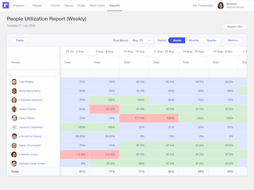Expand the People menu
The width and height of the screenshot is (254, 190).
(x=39, y=5)
